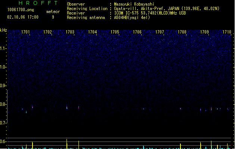
Task: Click the 1703 time marker
Action: point(70,32)
